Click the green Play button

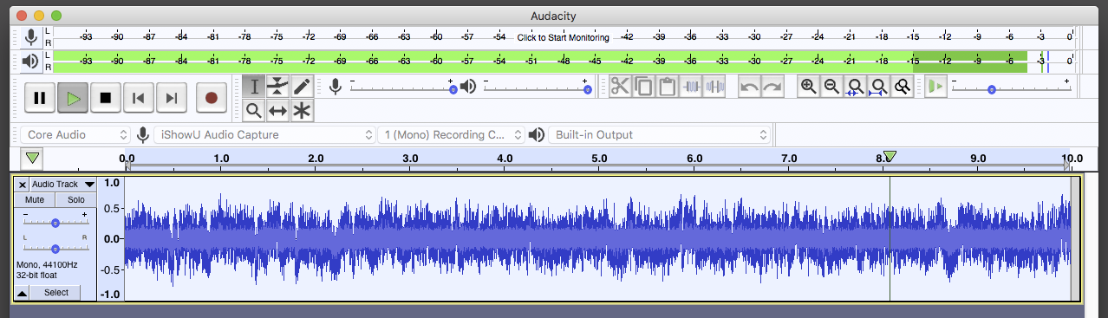(73, 98)
